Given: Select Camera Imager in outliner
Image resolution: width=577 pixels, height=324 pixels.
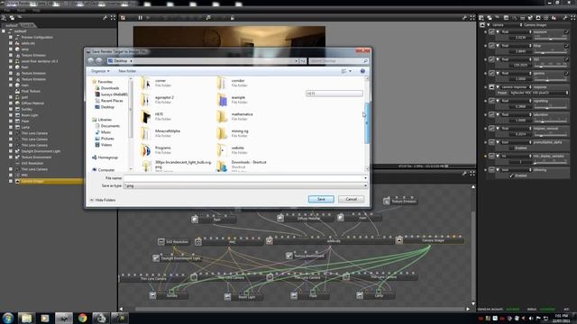Looking at the screenshot, I should click(x=32, y=182).
